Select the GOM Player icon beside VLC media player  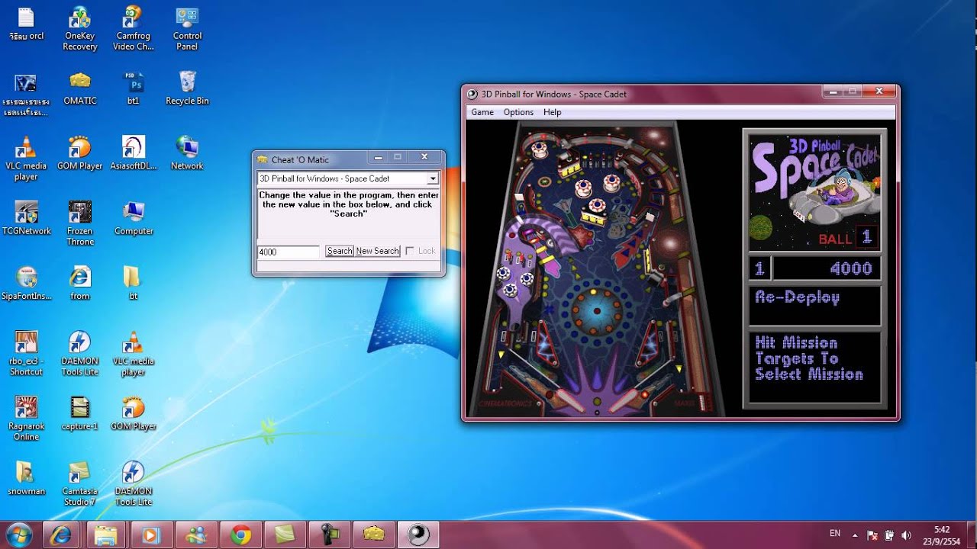pyautogui.click(x=80, y=152)
